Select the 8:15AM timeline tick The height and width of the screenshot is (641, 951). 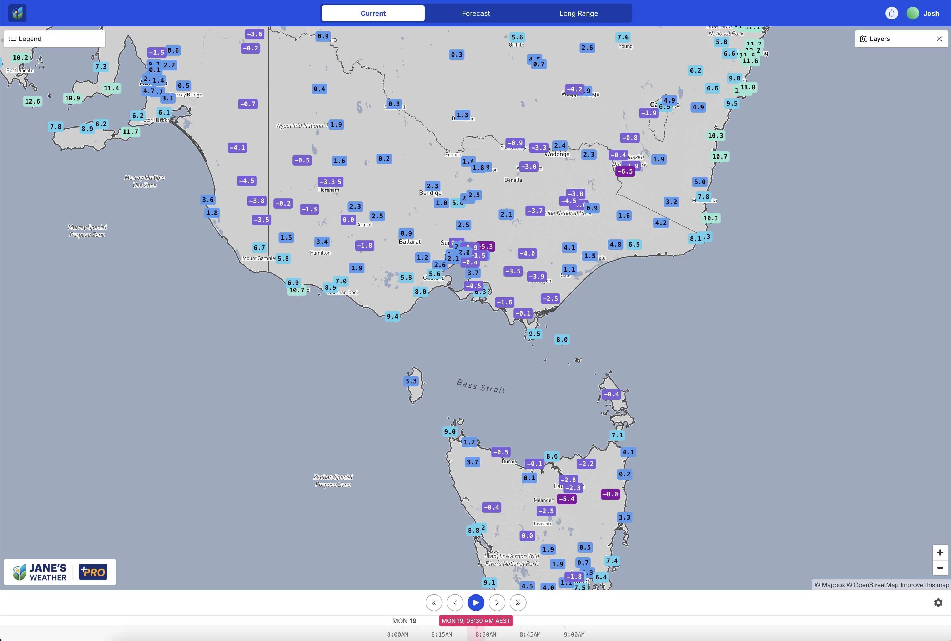(x=441, y=634)
